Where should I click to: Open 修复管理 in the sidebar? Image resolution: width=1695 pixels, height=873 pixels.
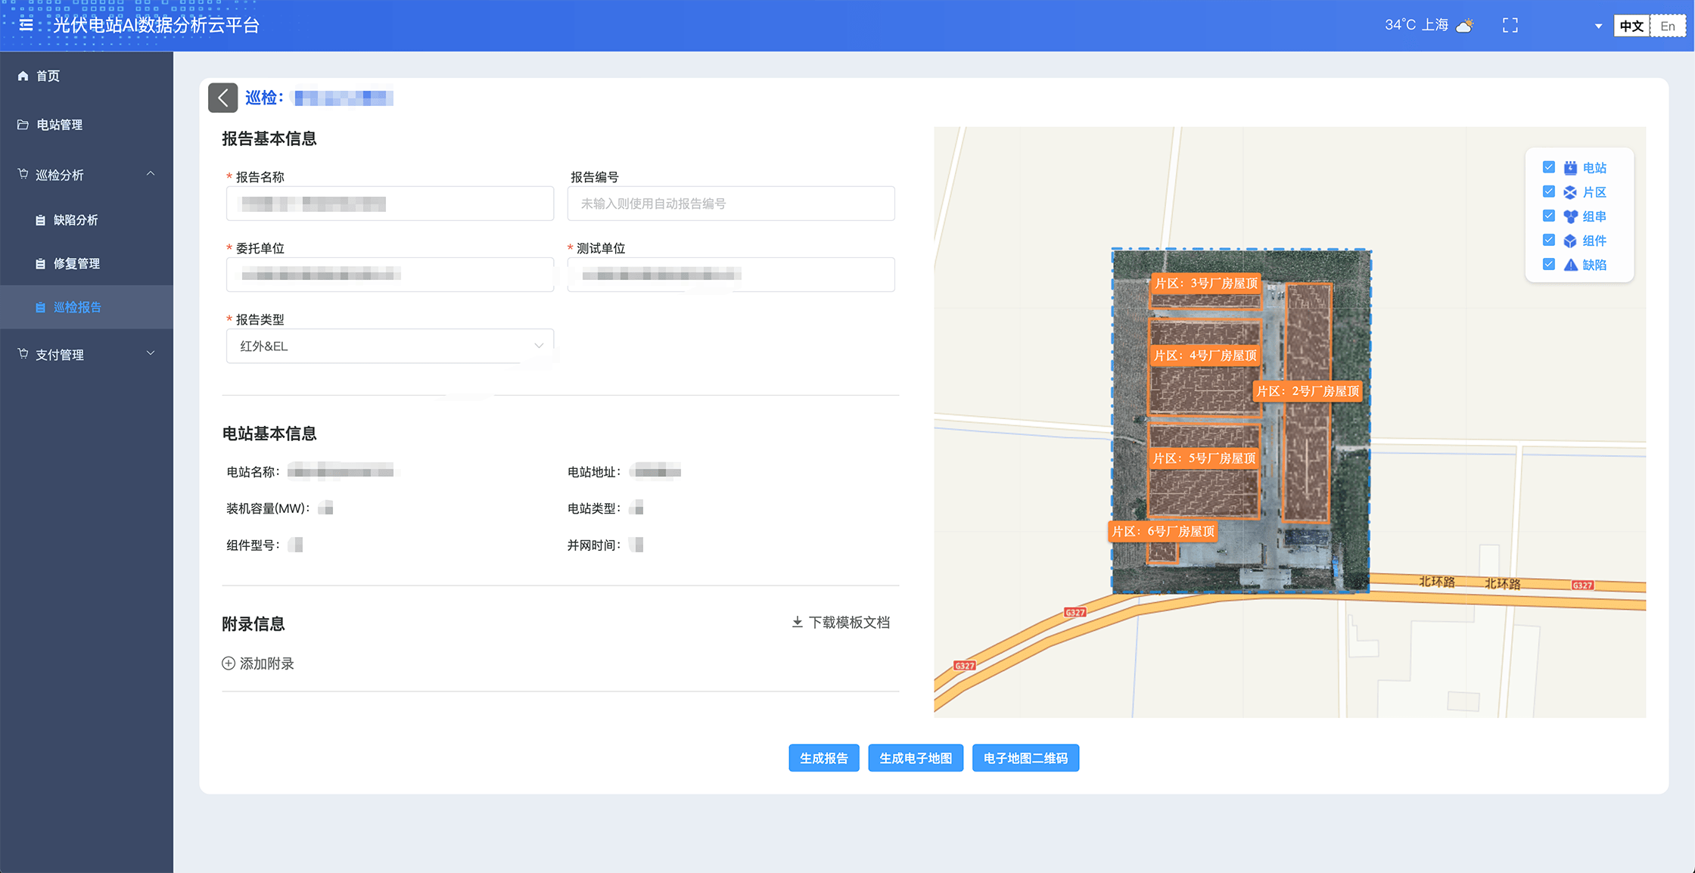tap(76, 263)
